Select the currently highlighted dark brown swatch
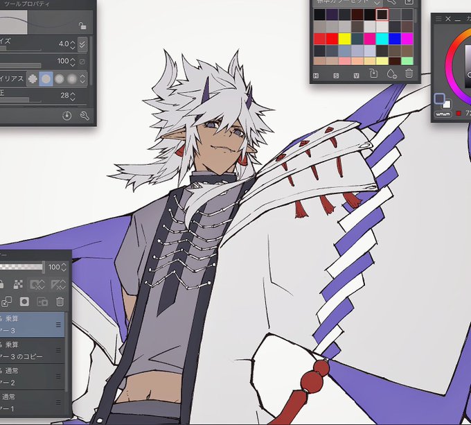Viewport: 471px width, 425px height. point(382,15)
